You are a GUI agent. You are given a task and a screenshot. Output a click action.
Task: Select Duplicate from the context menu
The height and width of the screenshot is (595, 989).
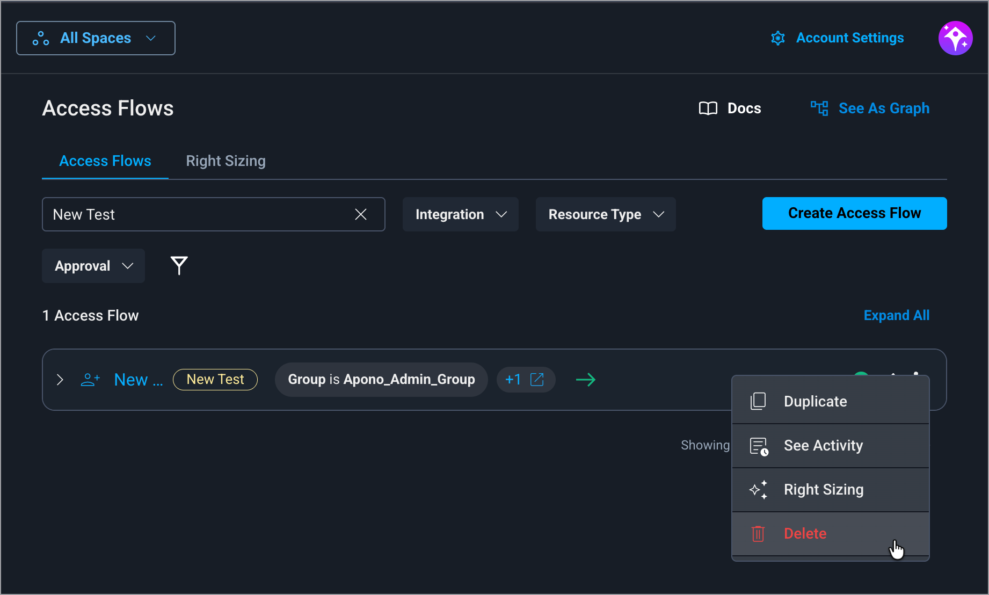[x=830, y=401]
